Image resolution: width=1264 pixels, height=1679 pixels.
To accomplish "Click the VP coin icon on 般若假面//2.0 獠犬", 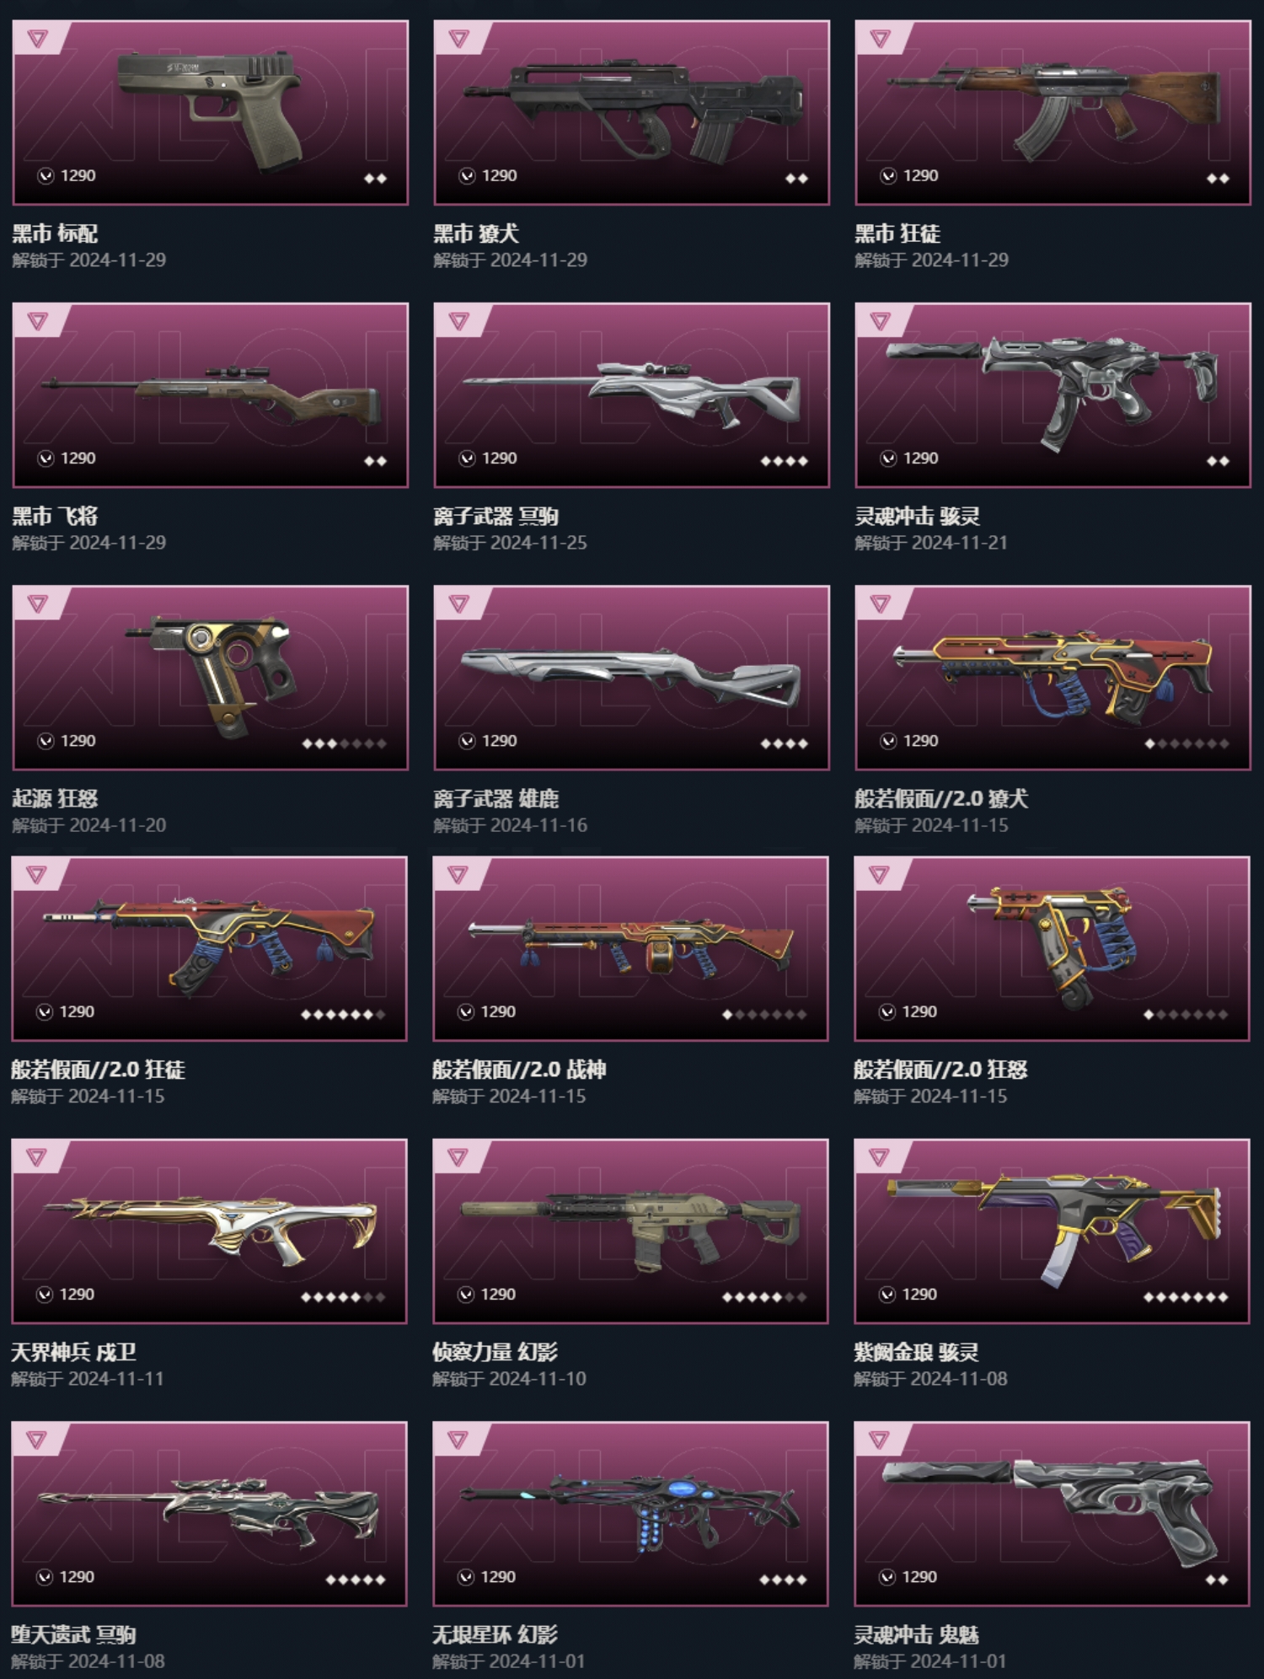I will coord(888,741).
